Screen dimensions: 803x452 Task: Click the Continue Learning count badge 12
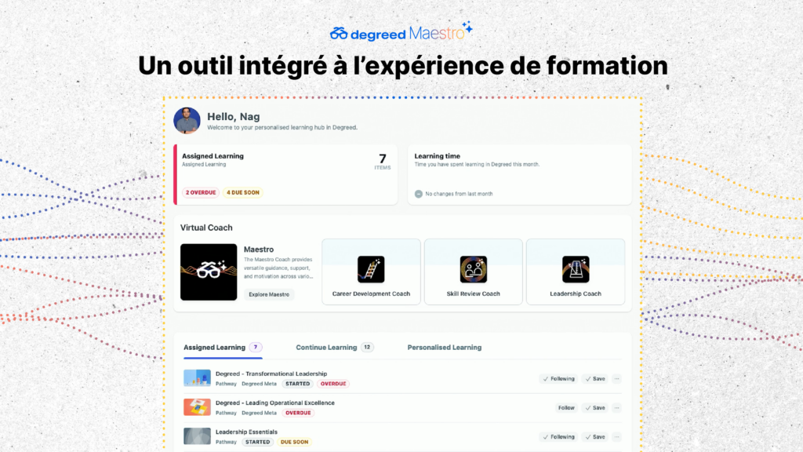(367, 348)
